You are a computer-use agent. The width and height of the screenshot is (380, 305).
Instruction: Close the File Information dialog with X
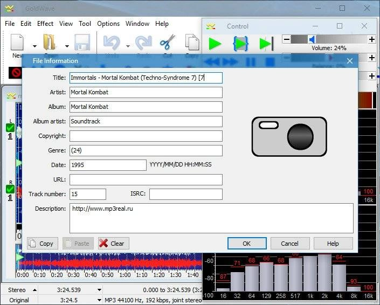tap(349, 61)
